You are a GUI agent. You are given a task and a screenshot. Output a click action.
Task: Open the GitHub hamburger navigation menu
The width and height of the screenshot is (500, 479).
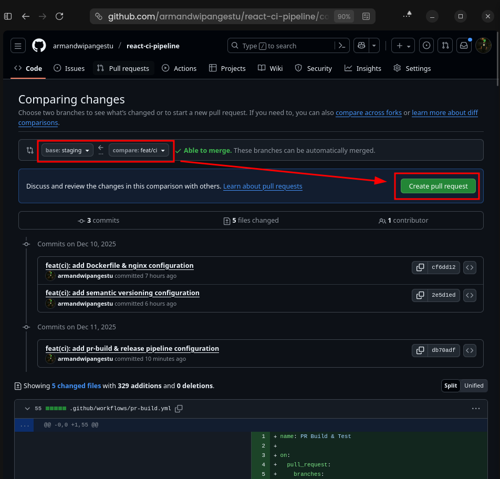(18, 46)
